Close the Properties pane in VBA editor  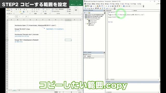click(104, 52)
